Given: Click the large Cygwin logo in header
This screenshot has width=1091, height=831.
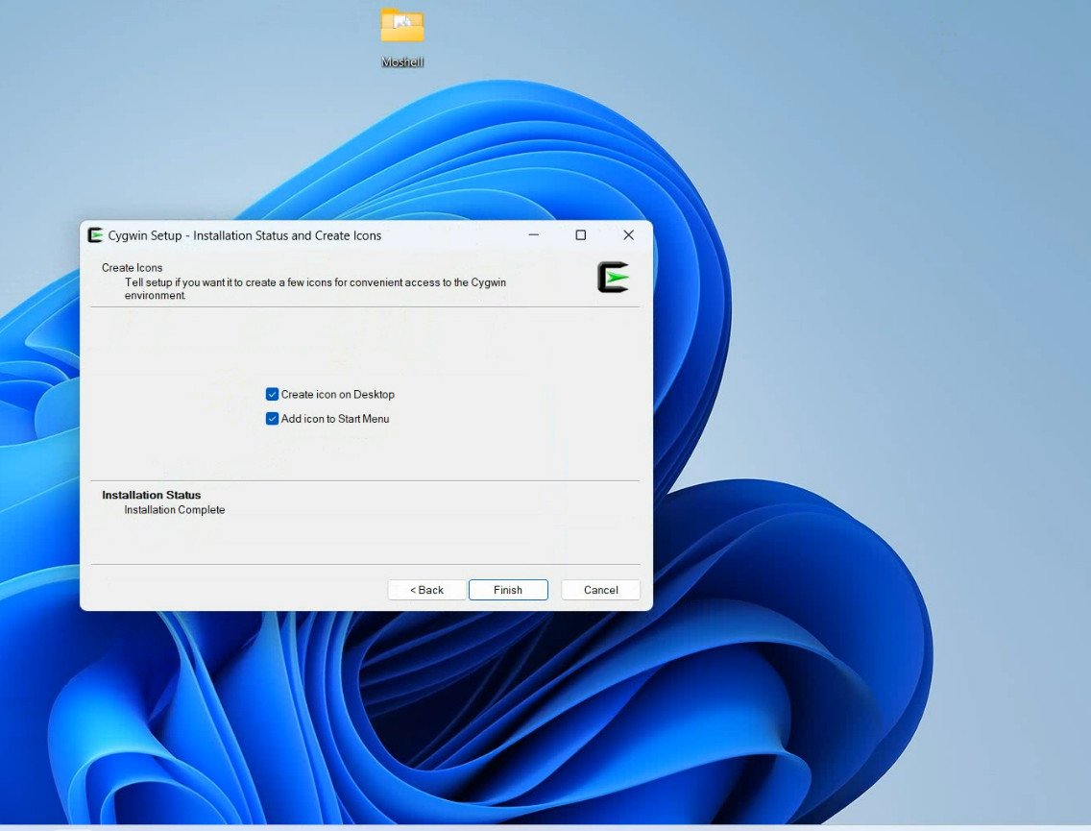Looking at the screenshot, I should [x=613, y=277].
